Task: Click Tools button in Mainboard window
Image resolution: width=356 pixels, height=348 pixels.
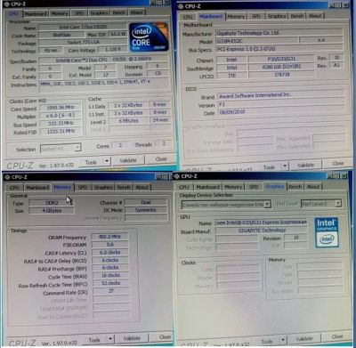Action: click(269, 167)
